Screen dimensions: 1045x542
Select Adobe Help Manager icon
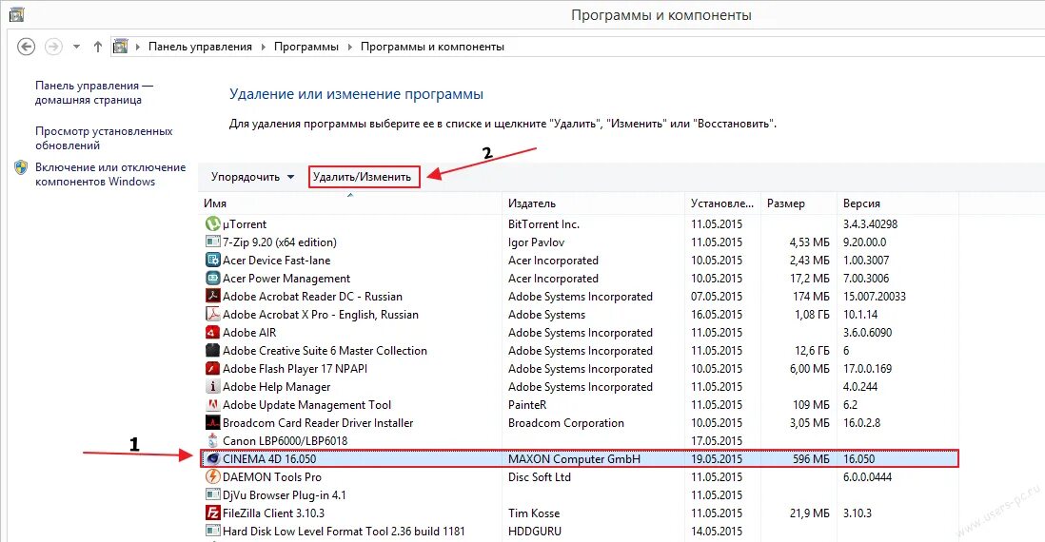[212, 386]
